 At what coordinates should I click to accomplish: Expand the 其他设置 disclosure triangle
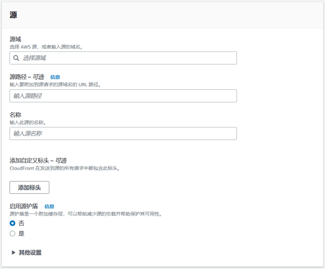click(13, 253)
